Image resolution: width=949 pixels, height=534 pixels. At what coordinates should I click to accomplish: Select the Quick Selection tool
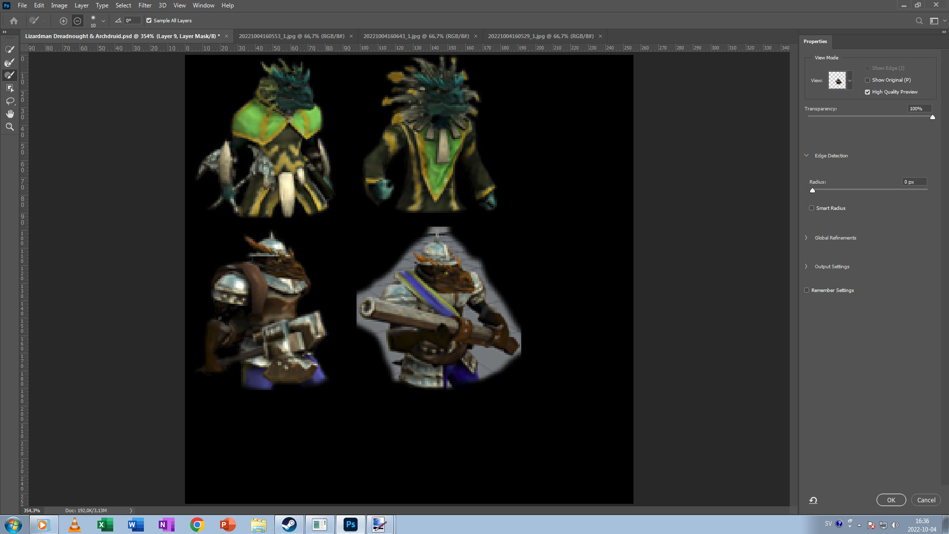pos(9,49)
